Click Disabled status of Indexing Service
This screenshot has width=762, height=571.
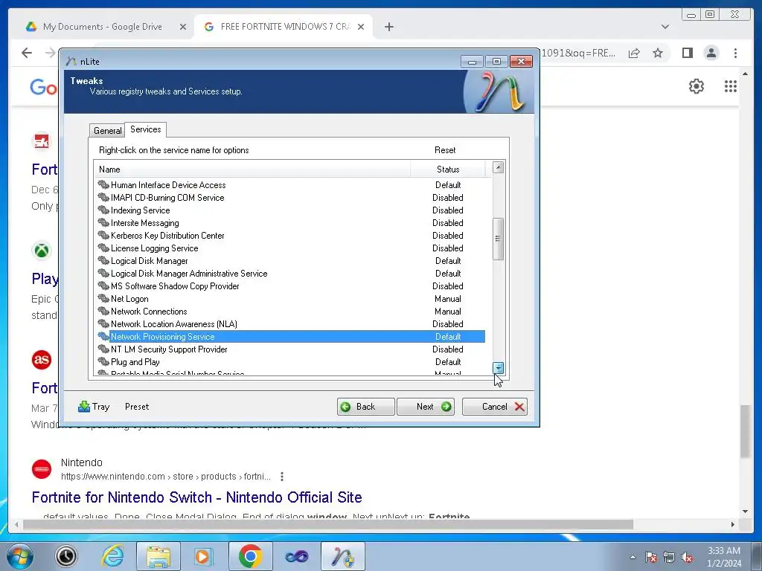click(447, 210)
